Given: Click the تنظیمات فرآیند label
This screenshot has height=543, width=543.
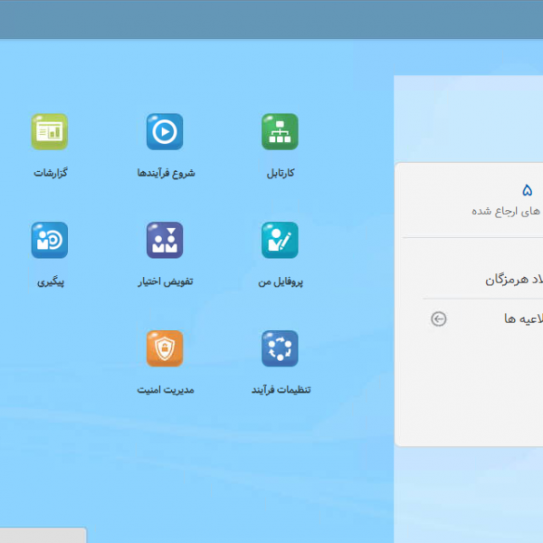Looking at the screenshot, I should (x=281, y=389).
